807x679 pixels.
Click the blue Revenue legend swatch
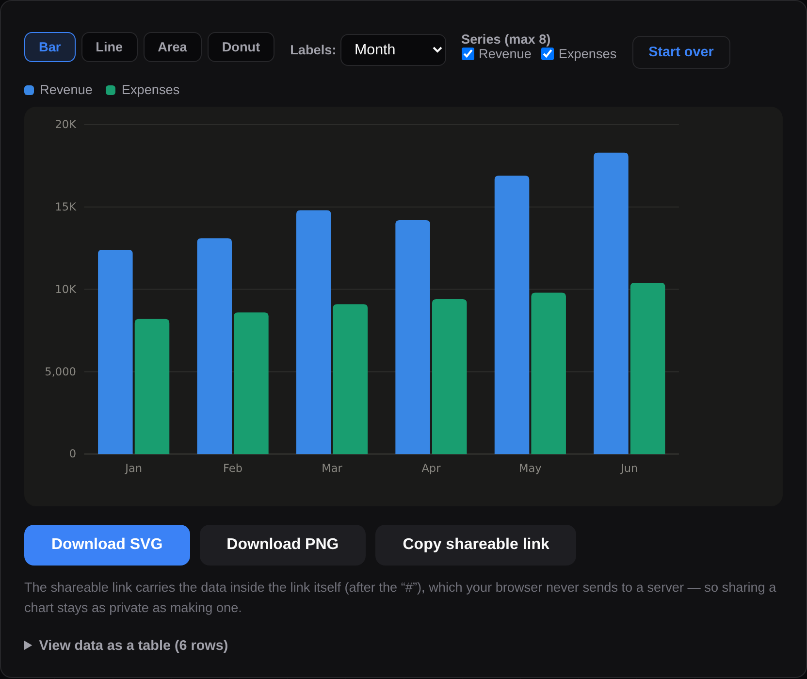(29, 90)
